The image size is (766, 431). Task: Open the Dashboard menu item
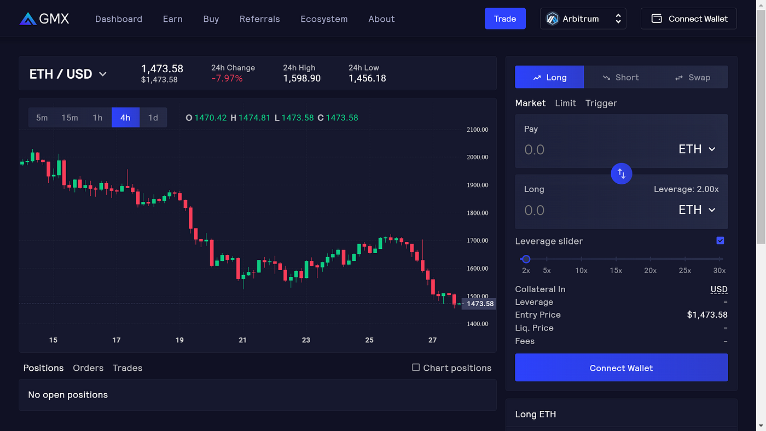119,19
